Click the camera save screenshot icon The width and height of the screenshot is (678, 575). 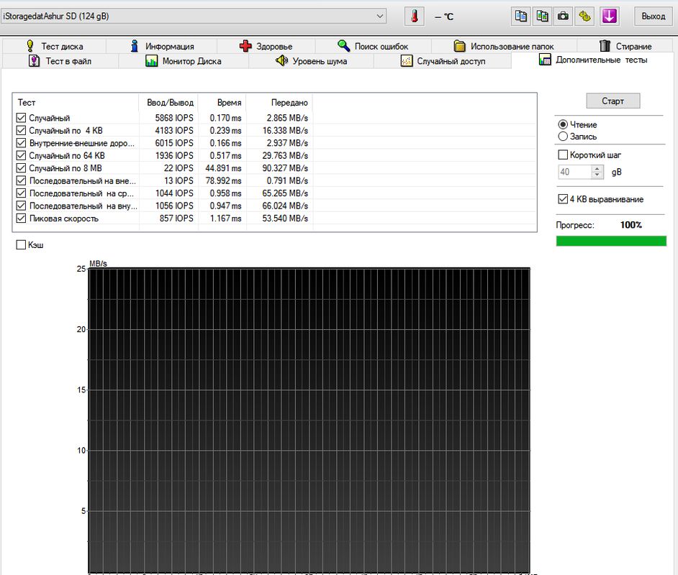[564, 16]
